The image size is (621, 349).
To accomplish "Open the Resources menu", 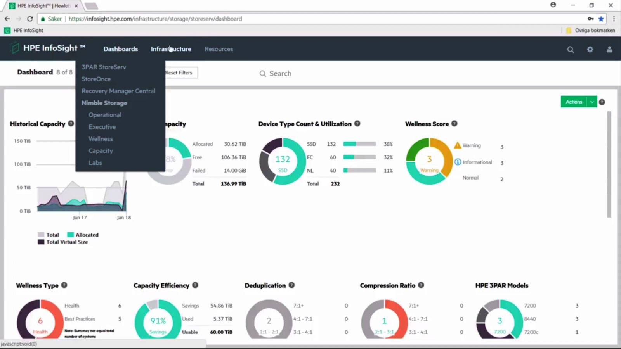I will 219,49.
